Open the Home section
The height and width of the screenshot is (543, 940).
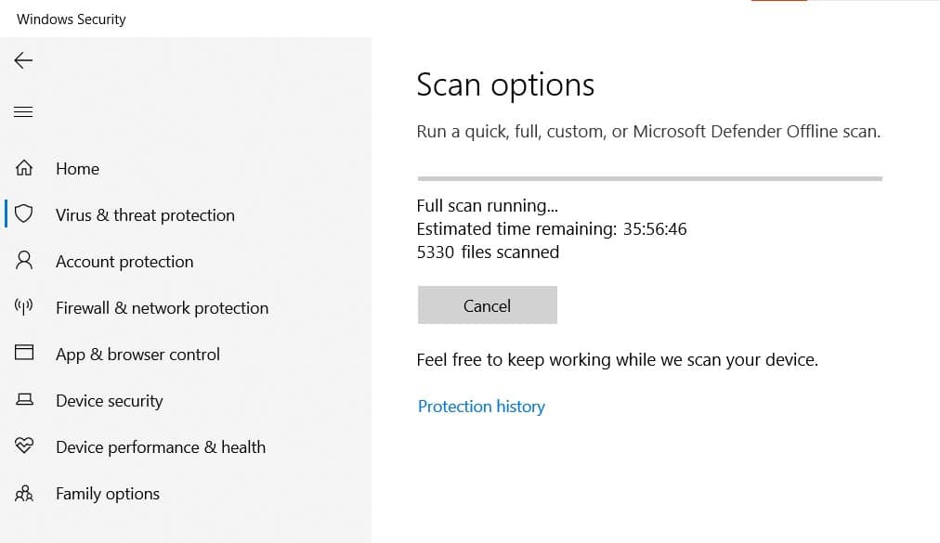77,169
